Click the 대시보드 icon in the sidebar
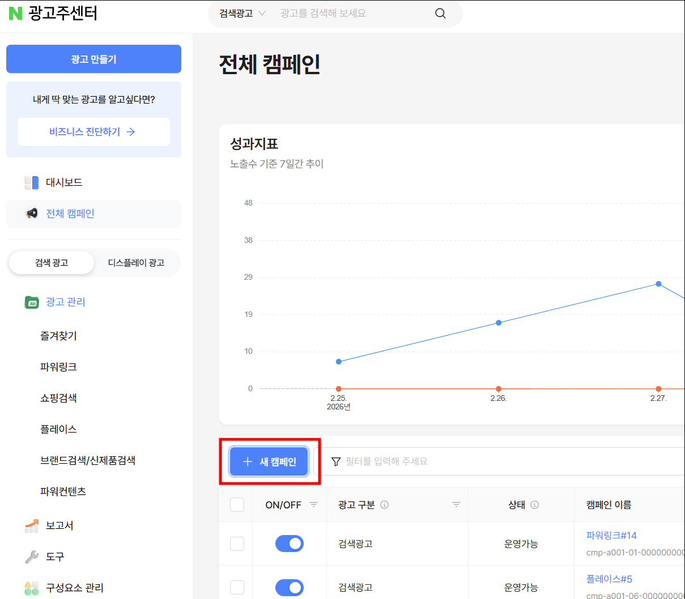The image size is (685, 599). coord(32,182)
